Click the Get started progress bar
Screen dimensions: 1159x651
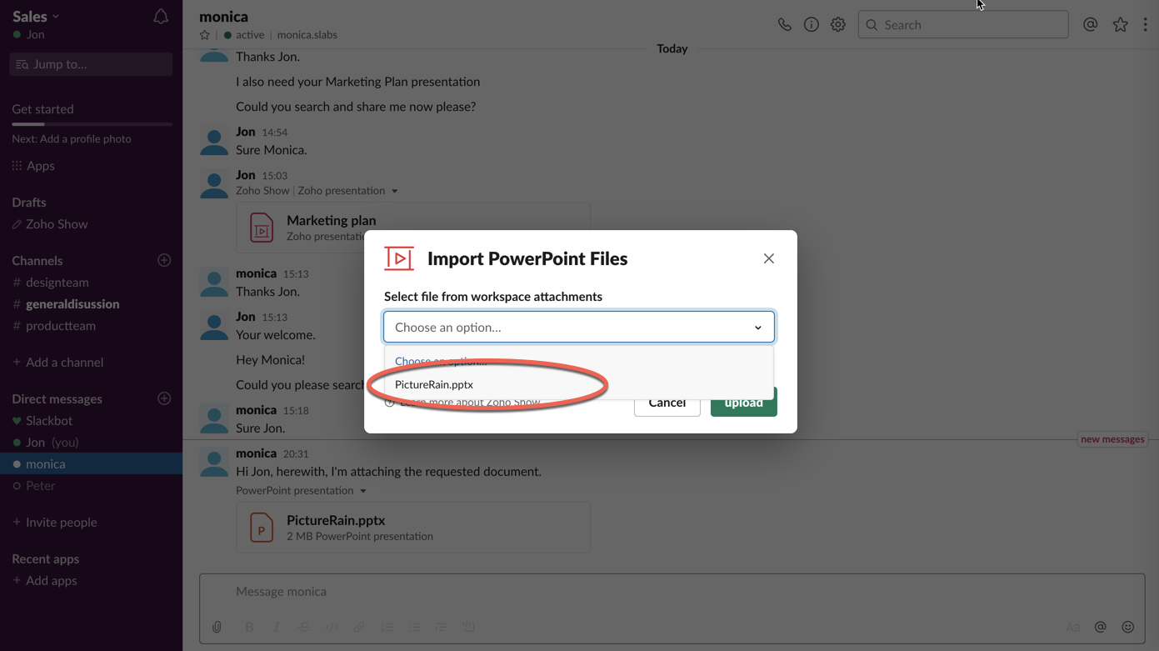click(92, 124)
